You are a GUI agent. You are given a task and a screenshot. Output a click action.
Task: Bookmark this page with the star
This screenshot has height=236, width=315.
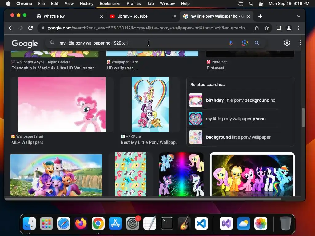(267, 28)
